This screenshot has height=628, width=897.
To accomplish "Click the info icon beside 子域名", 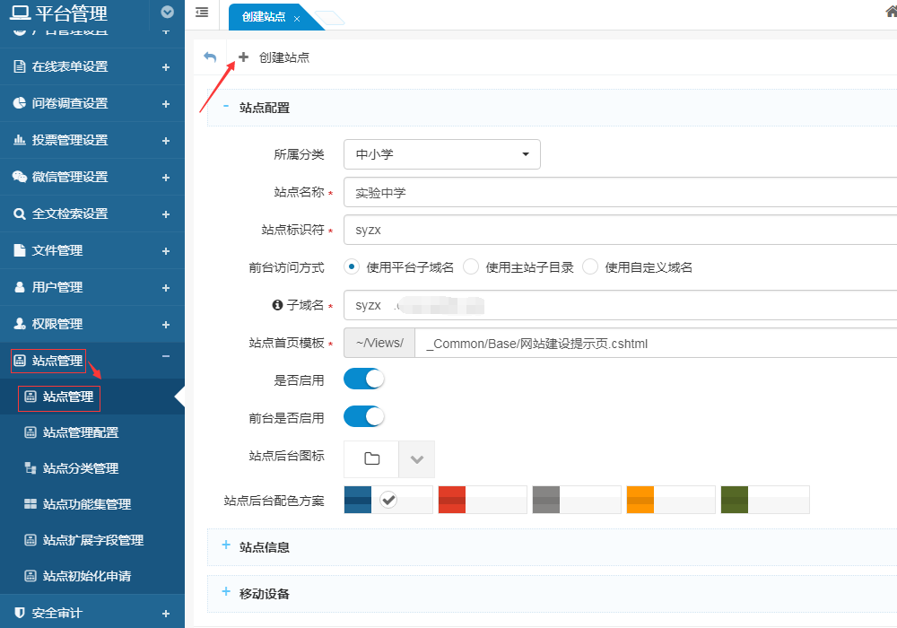I will click(x=277, y=305).
